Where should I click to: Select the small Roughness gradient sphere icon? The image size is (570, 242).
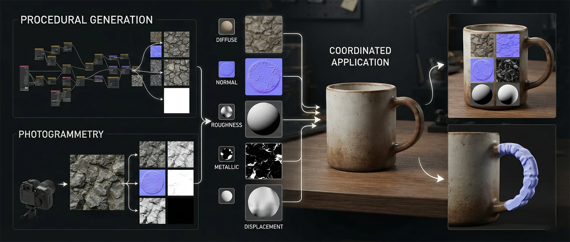(226, 111)
